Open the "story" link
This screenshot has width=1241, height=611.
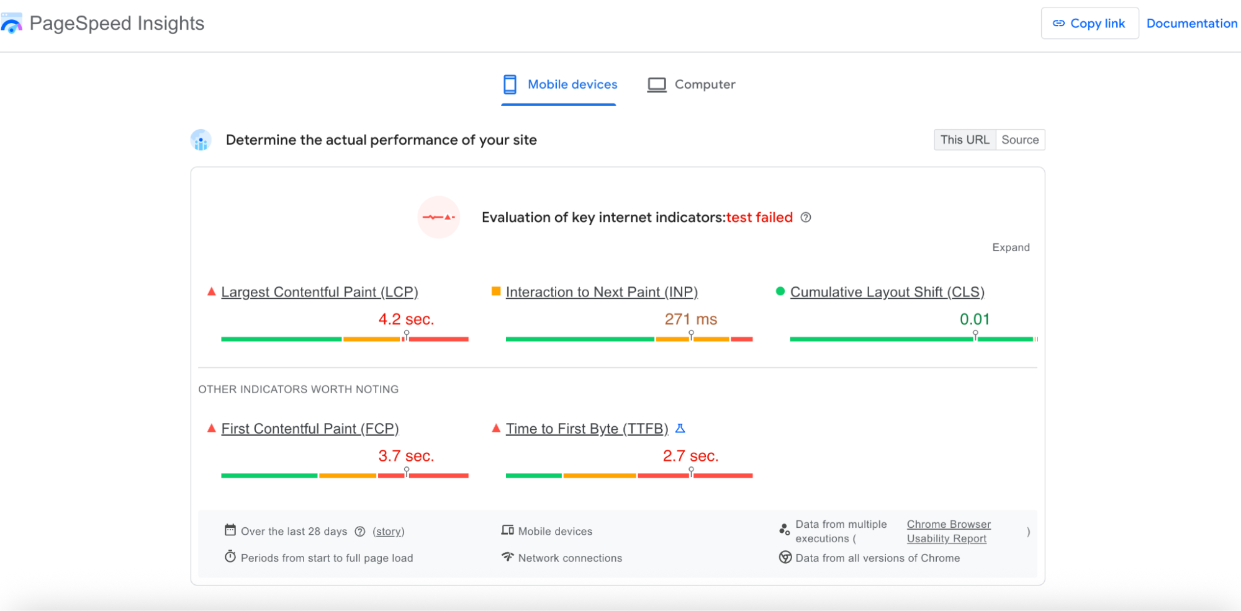coord(389,531)
